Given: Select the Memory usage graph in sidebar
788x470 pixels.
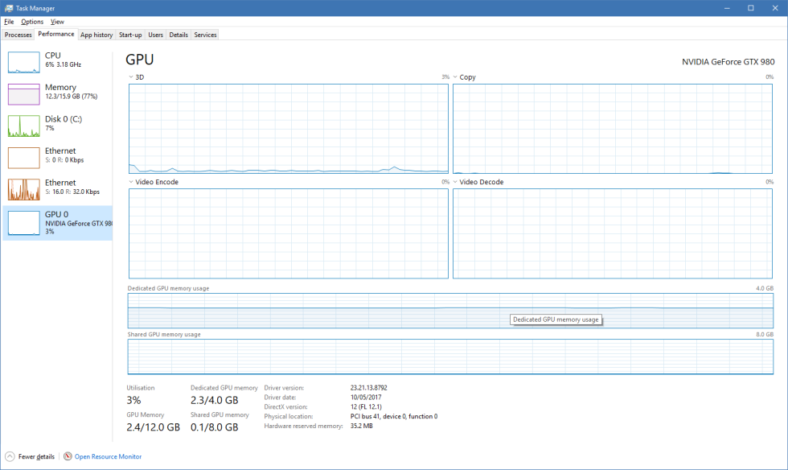Looking at the screenshot, I should click(23, 94).
